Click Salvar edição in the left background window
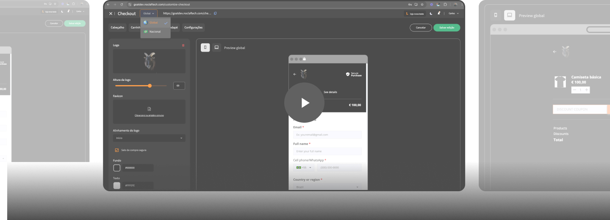This screenshot has height=220, width=610. coord(75,23)
